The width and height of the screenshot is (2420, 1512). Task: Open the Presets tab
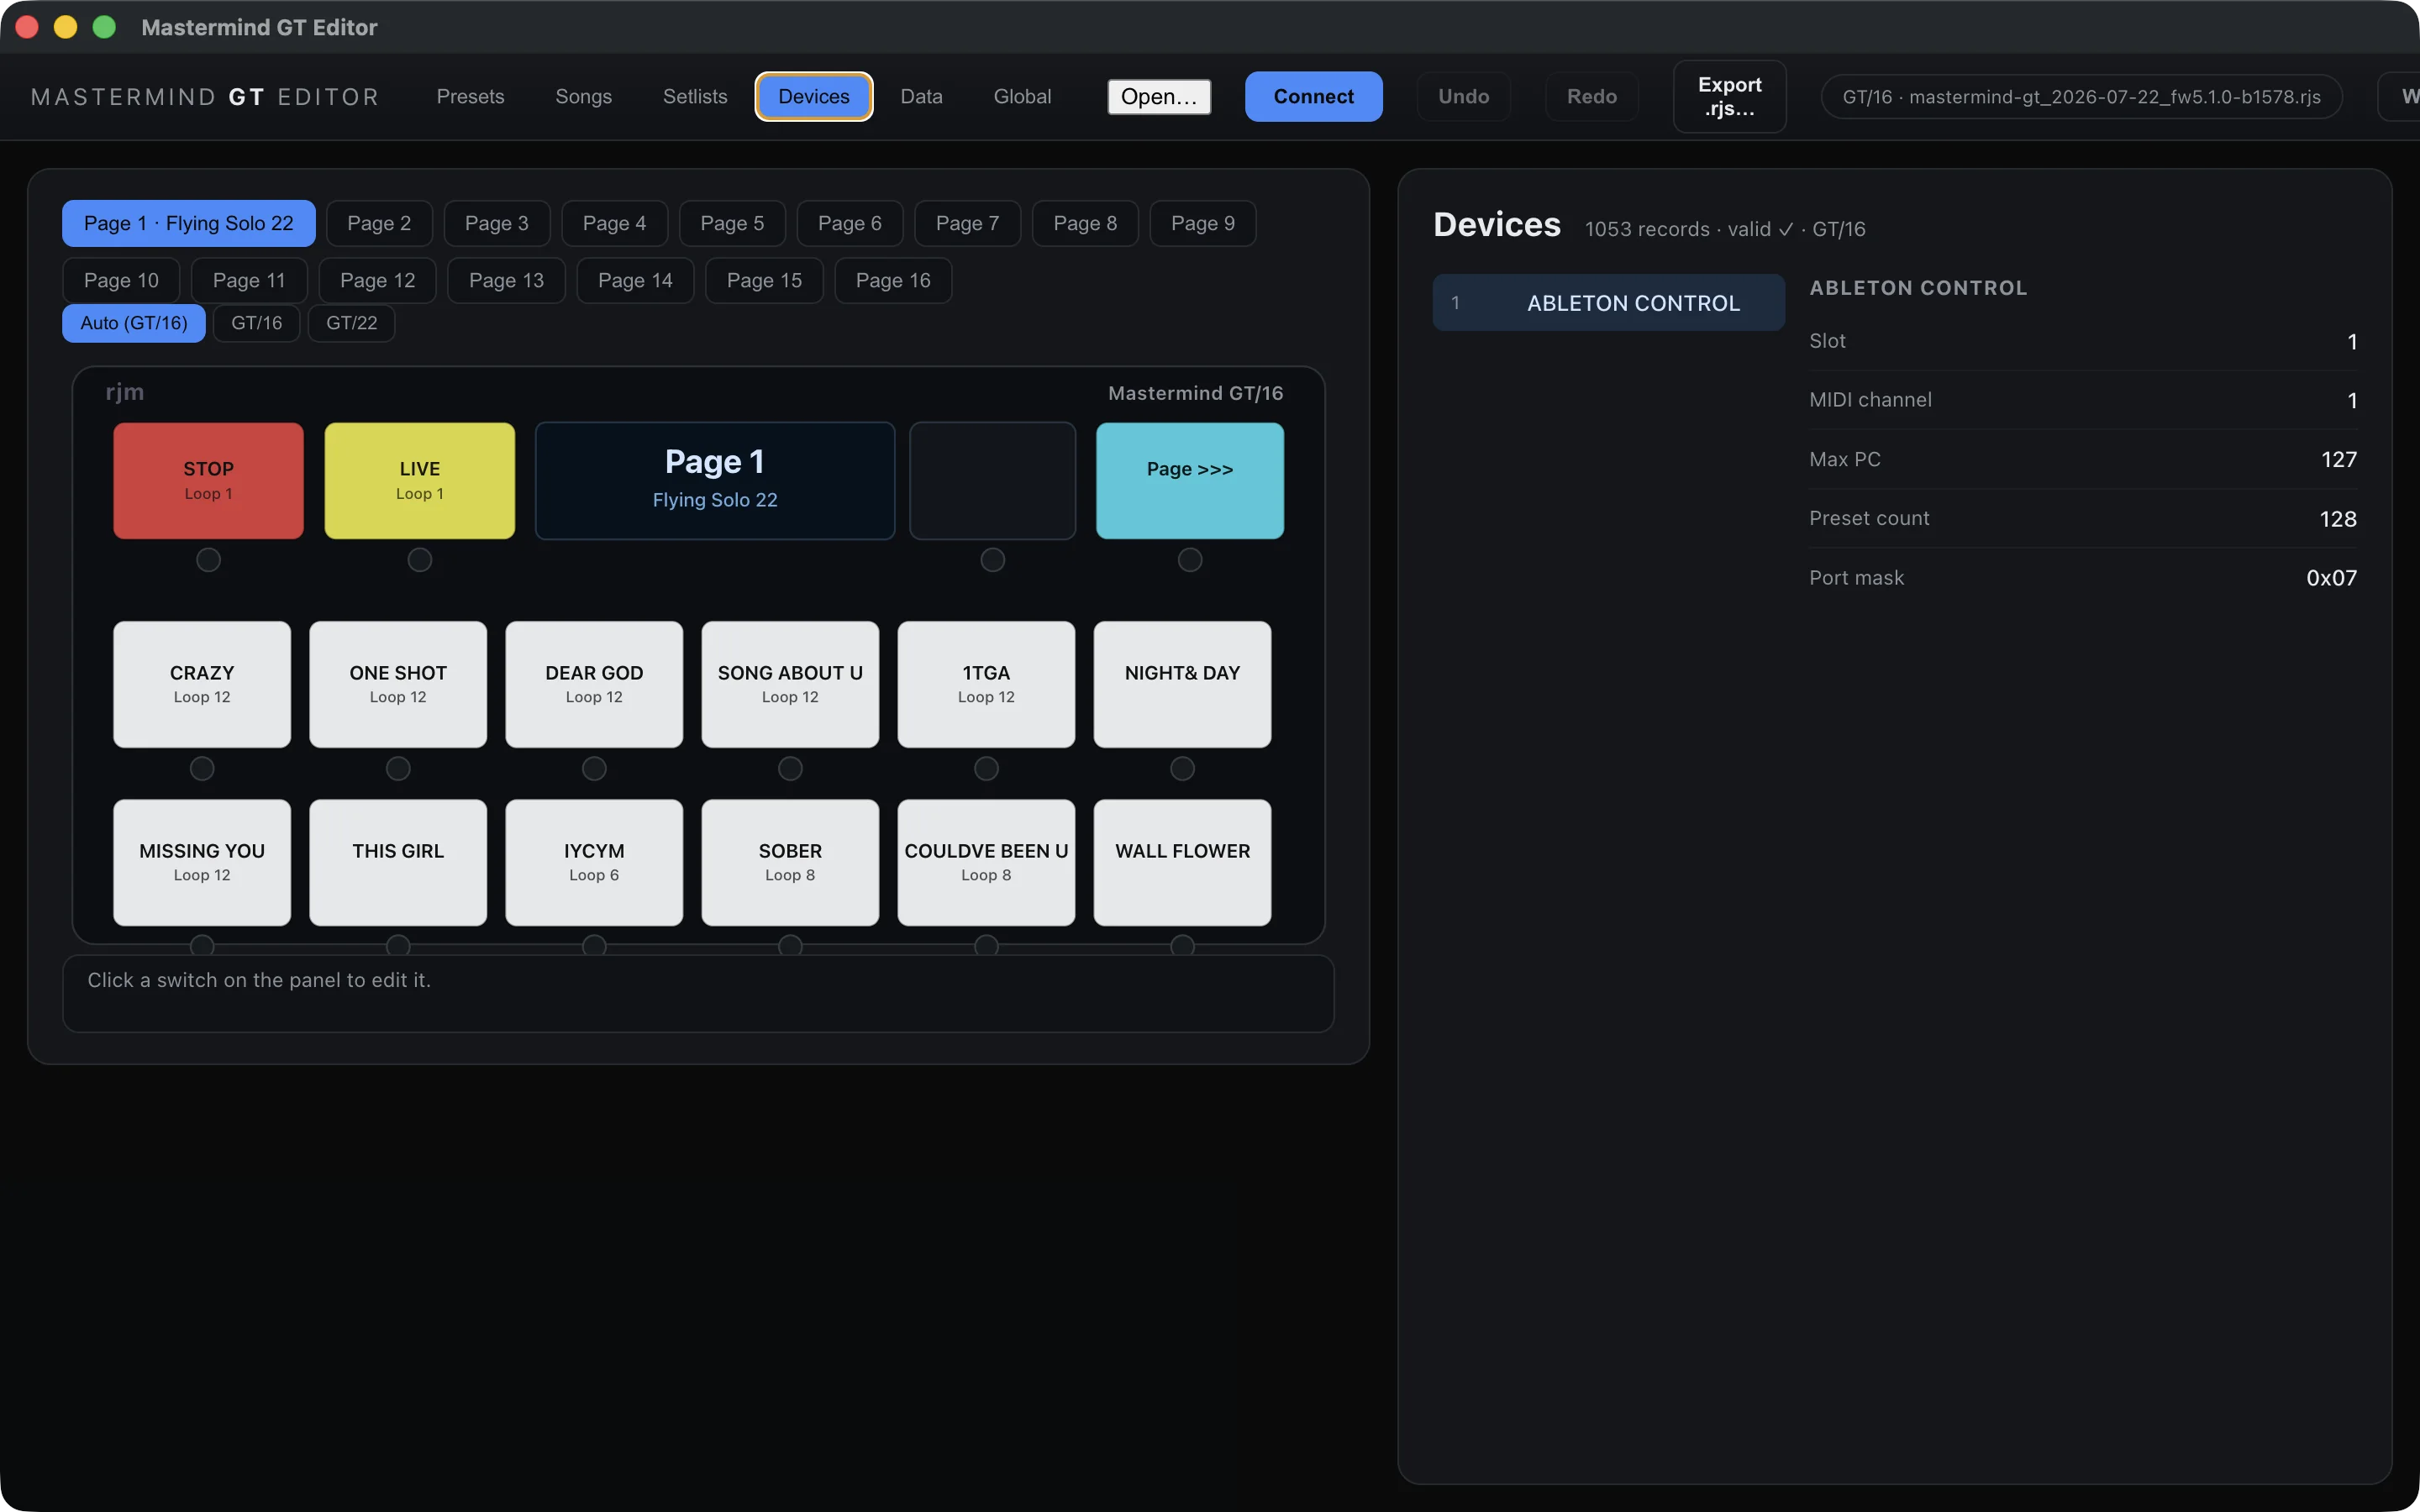pos(470,96)
